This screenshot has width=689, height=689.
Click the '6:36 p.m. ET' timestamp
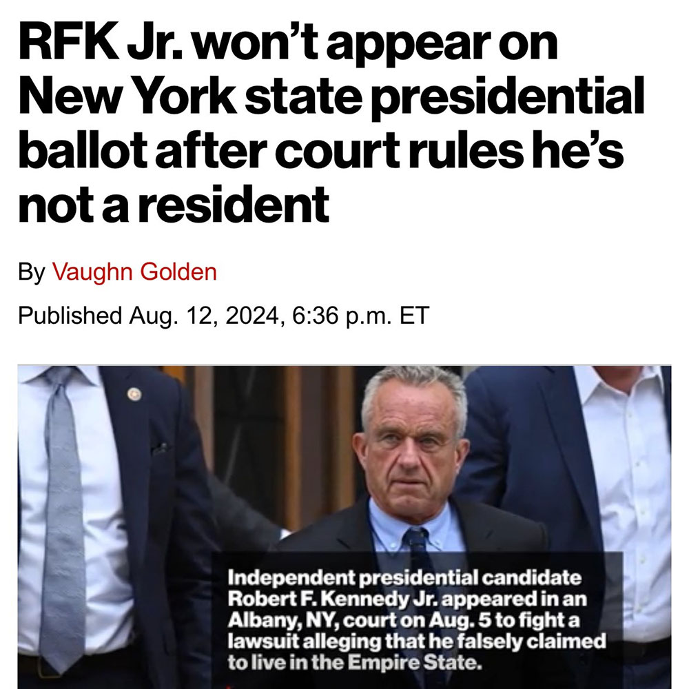click(358, 316)
